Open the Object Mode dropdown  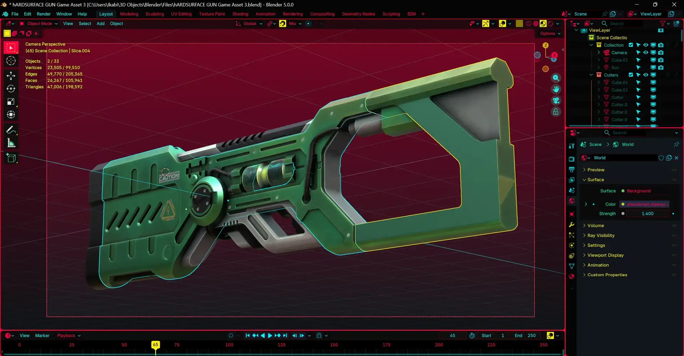click(38, 23)
